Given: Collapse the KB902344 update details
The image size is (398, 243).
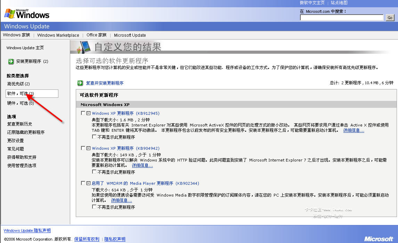Looking at the screenshot, I should click(88, 183).
